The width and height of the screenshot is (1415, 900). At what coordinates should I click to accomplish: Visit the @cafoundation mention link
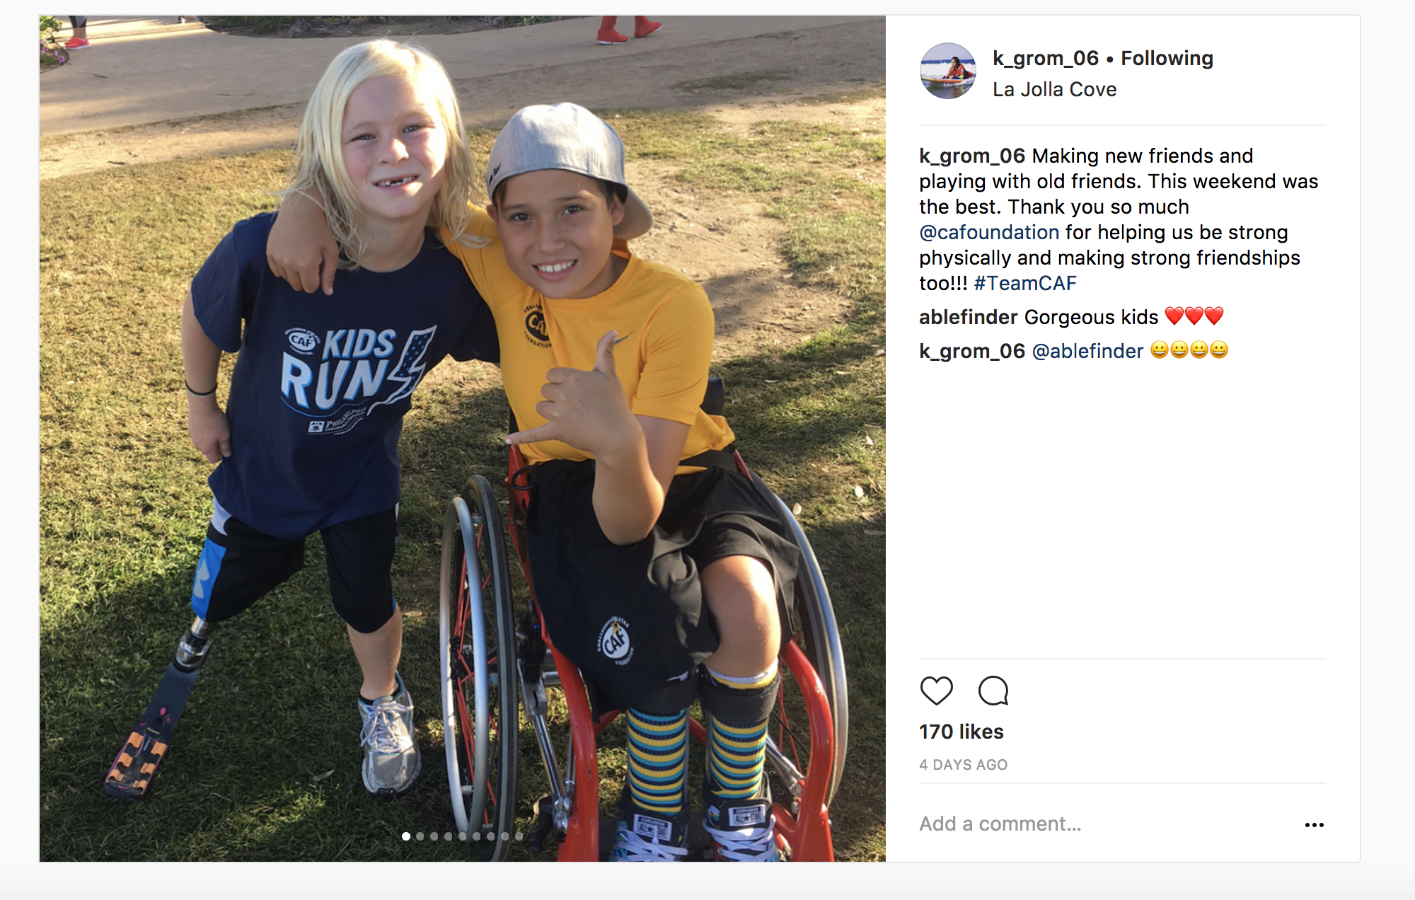(989, 232)
